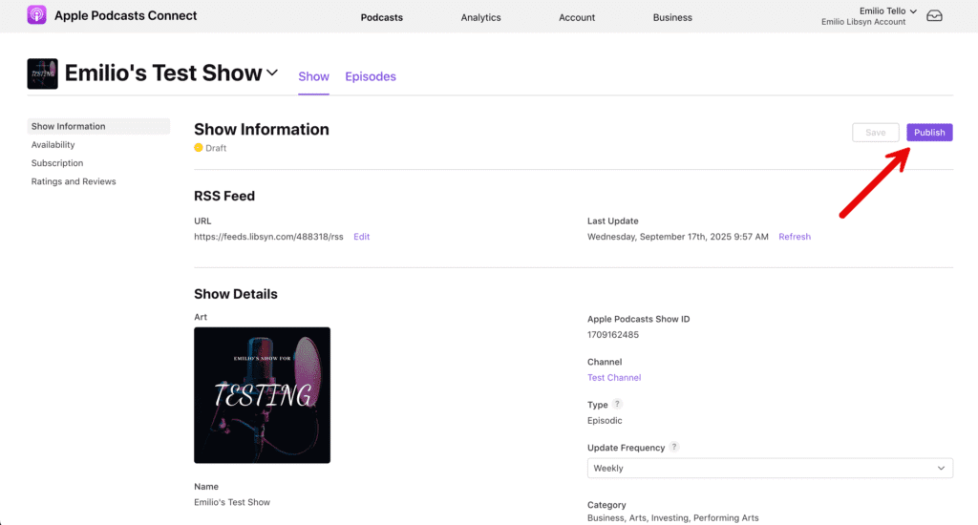The width and height of the screenshot is (978, 525).
Task: Click the Apple Podcasts Connect logo icon
Action: click(x=36, y=15)
